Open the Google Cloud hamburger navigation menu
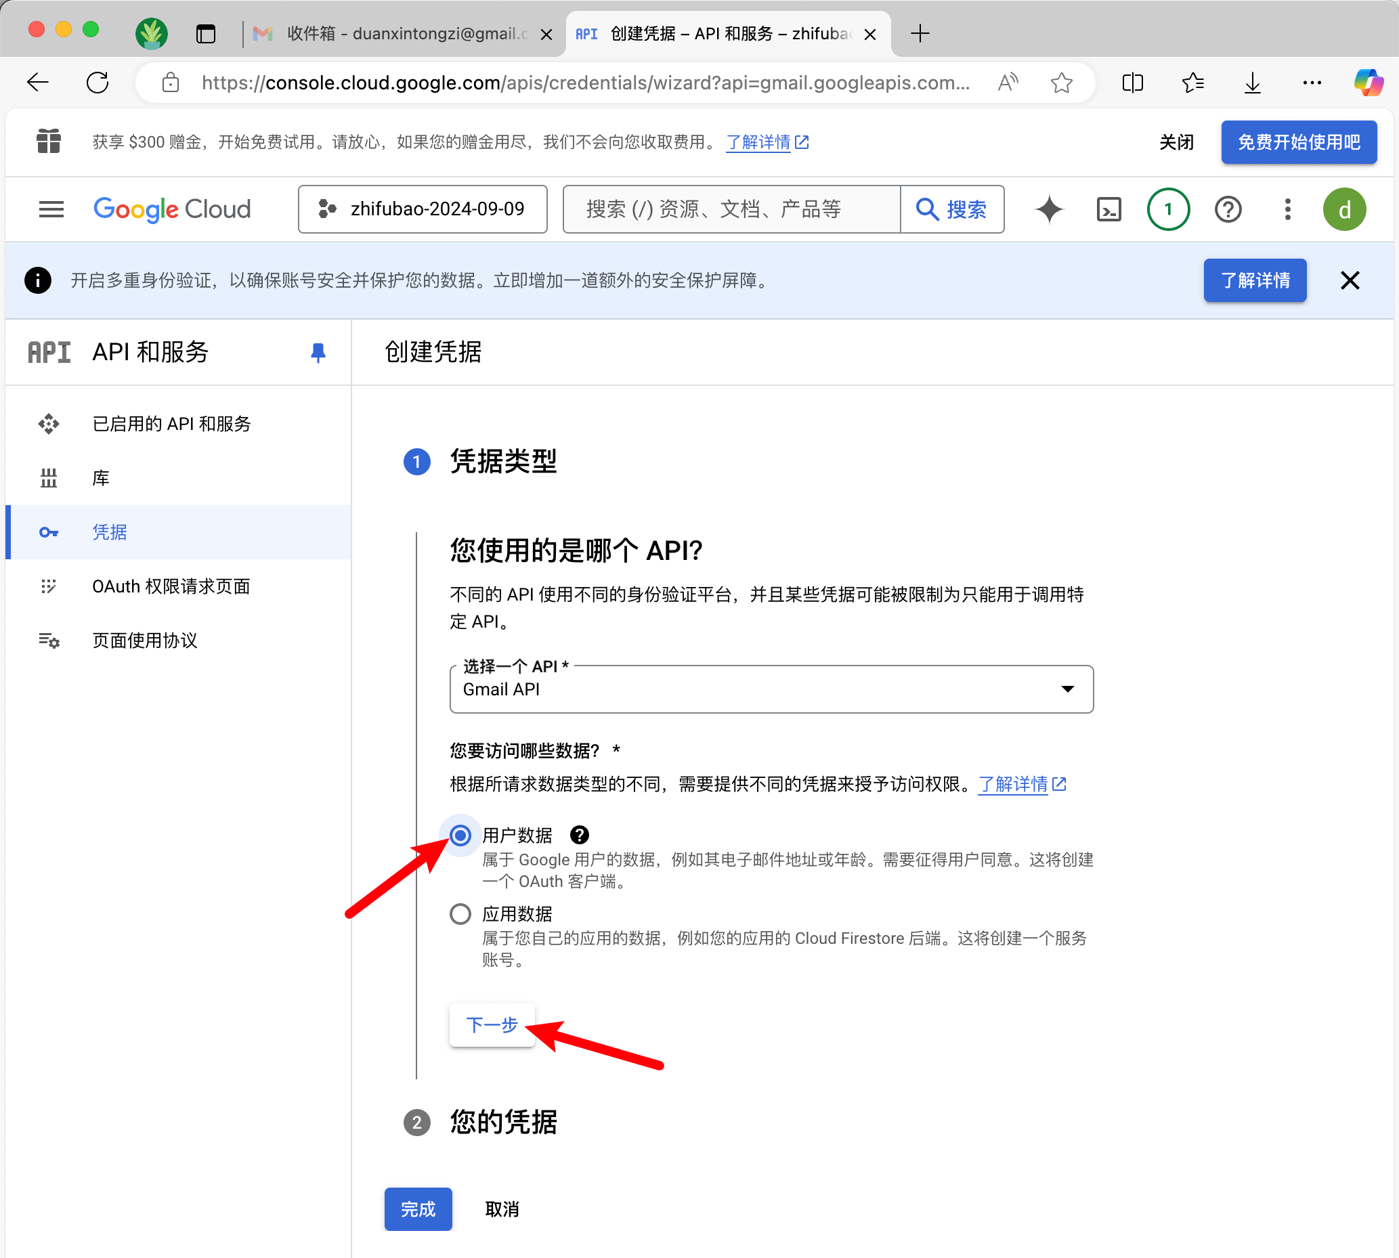 coord(51,209)
